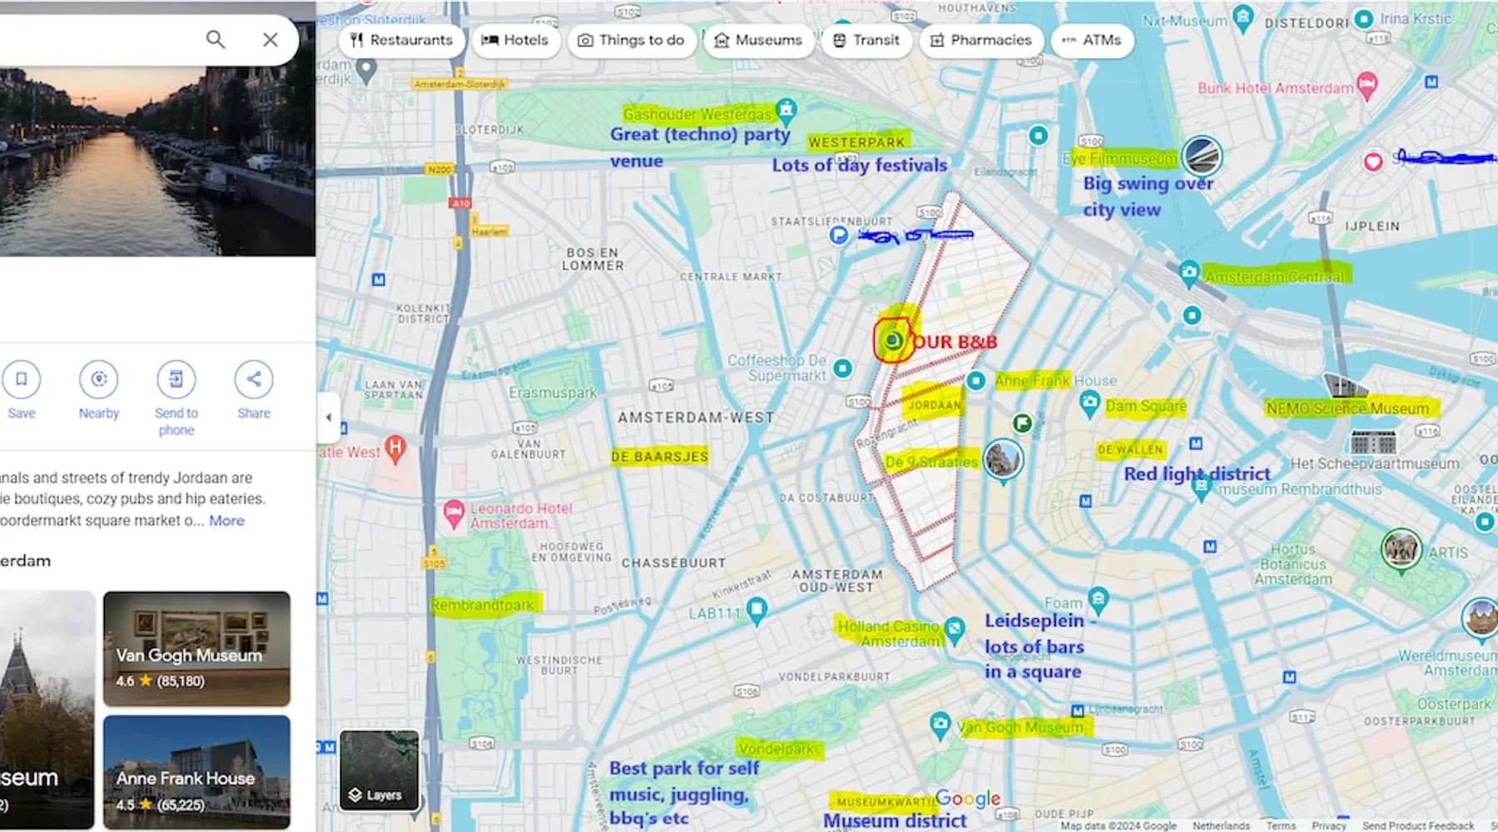Select the Museums filter chip

click(758, 40)
